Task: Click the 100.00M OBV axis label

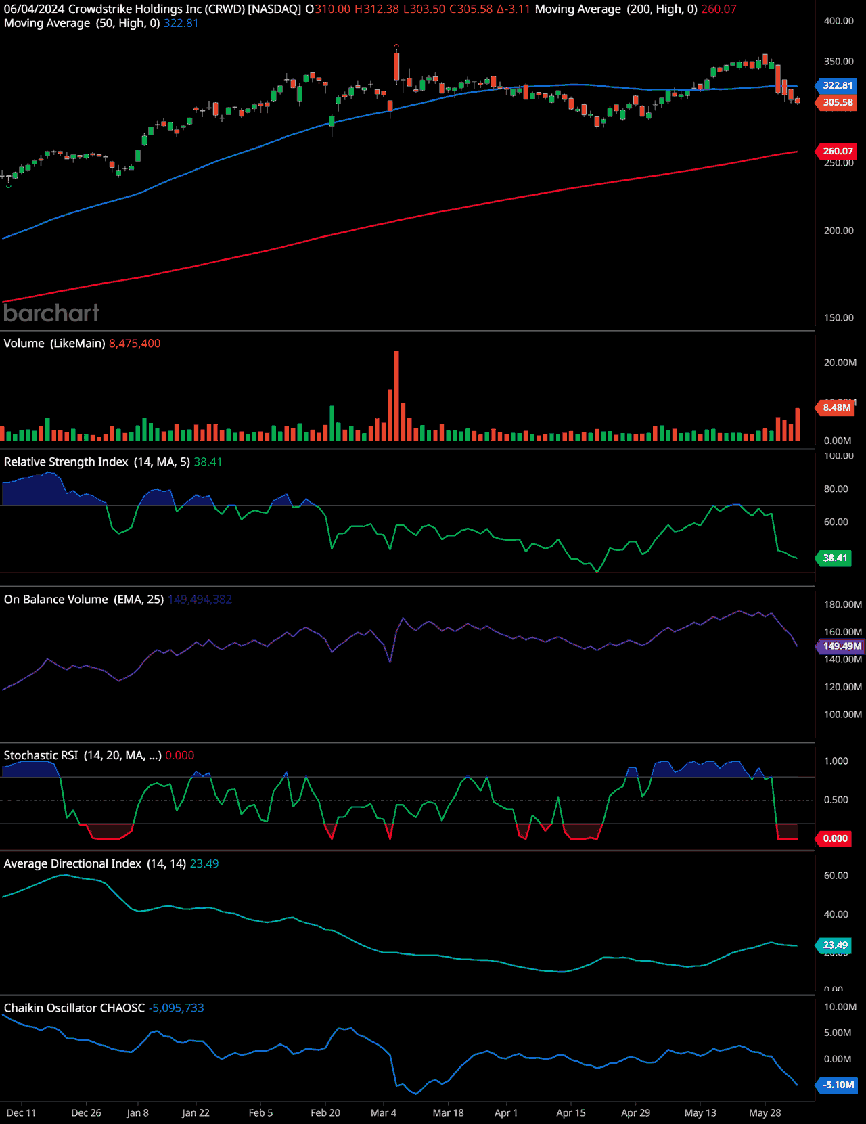Action: pos(843,715)
